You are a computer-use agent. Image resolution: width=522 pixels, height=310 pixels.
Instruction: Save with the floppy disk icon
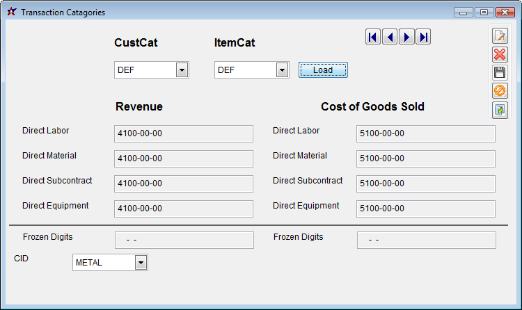pos(500,72)
